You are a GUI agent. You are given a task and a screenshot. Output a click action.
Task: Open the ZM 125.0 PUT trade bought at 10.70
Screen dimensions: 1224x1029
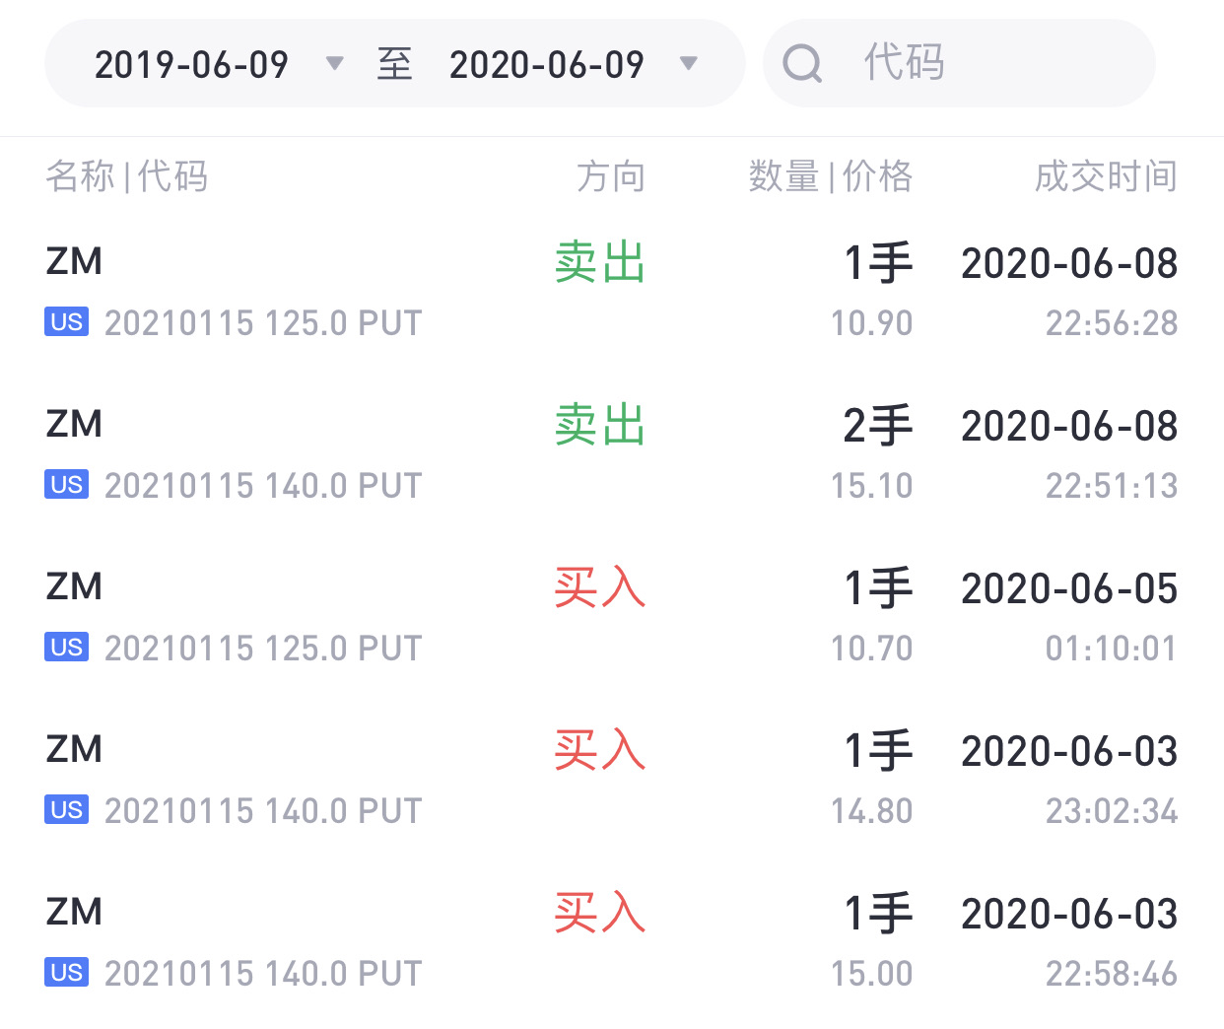[612, 616]
